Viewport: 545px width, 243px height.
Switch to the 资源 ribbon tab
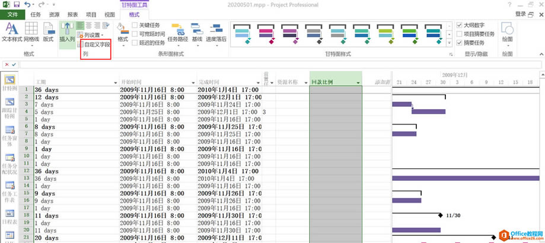pyautogui.click(x=54, y=15)
